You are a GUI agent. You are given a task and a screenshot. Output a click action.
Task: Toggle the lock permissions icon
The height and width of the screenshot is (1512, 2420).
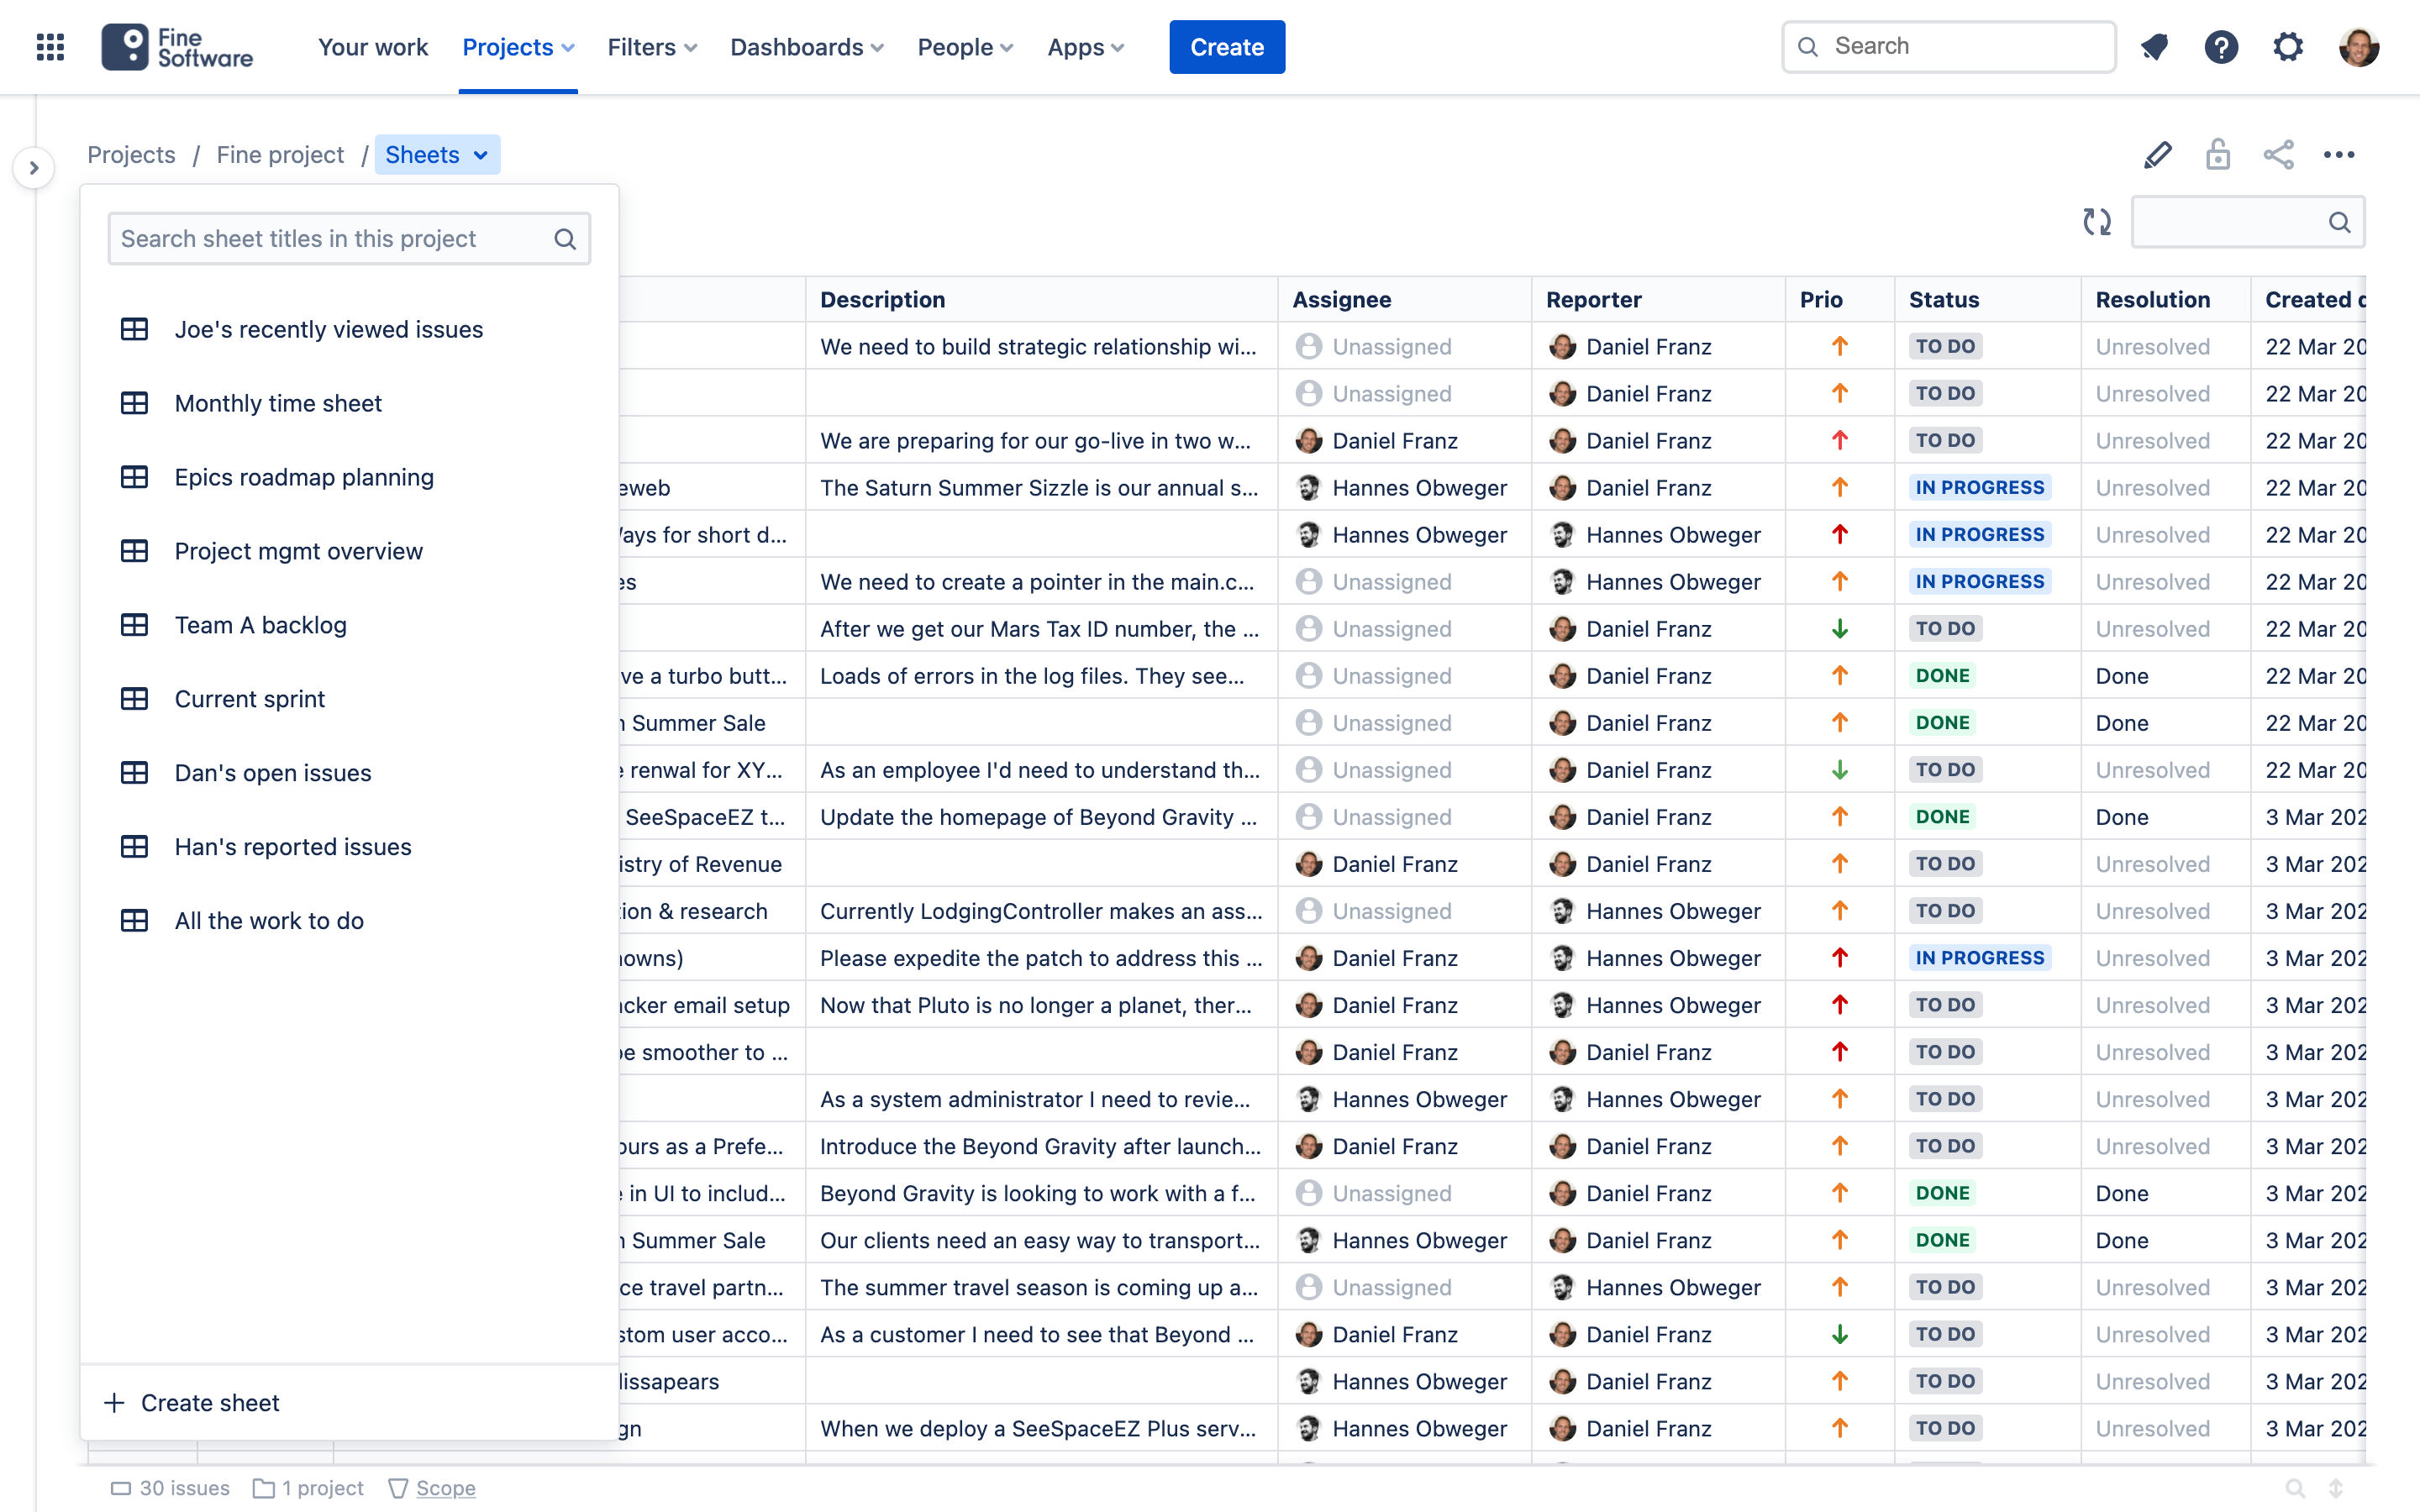2218,155
